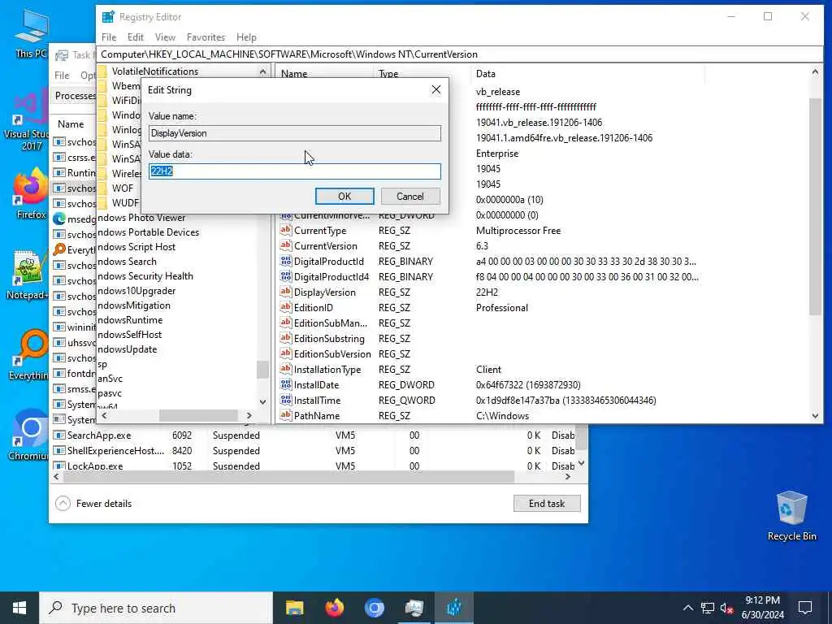Click the CurrentType string value icon
The width and height of the screenshot is (832, 624).
pyautogui.click(x=286, y=230)
